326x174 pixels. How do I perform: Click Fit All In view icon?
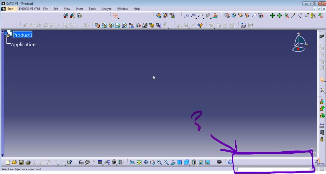point(139,162)
